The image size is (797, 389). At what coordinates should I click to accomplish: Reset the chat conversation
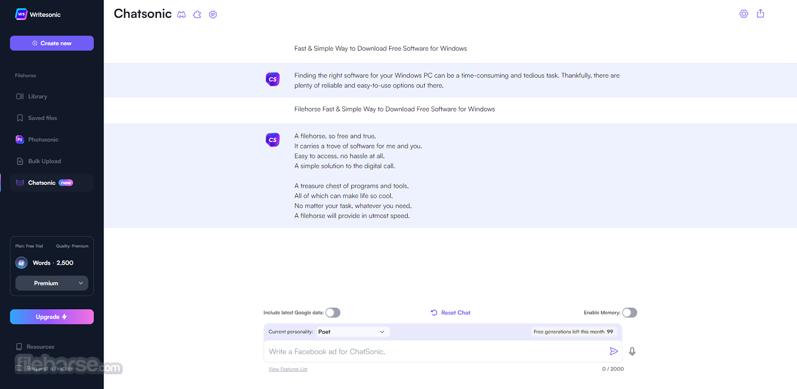[x=450, y=313]
